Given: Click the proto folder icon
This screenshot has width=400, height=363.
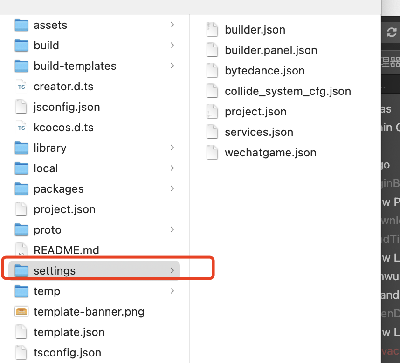Looking at the screenshot, I should tap(21, 230).
